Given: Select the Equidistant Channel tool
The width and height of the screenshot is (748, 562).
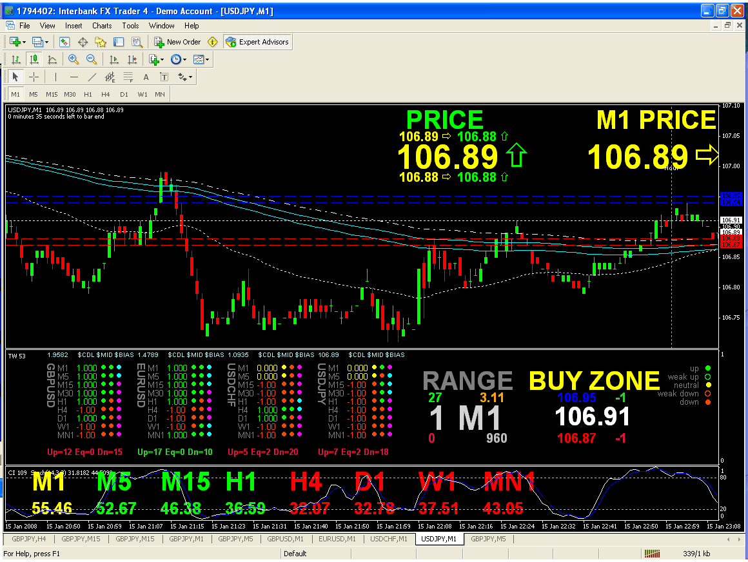Looking at the screenshot, I should click(x=110, y=77).
